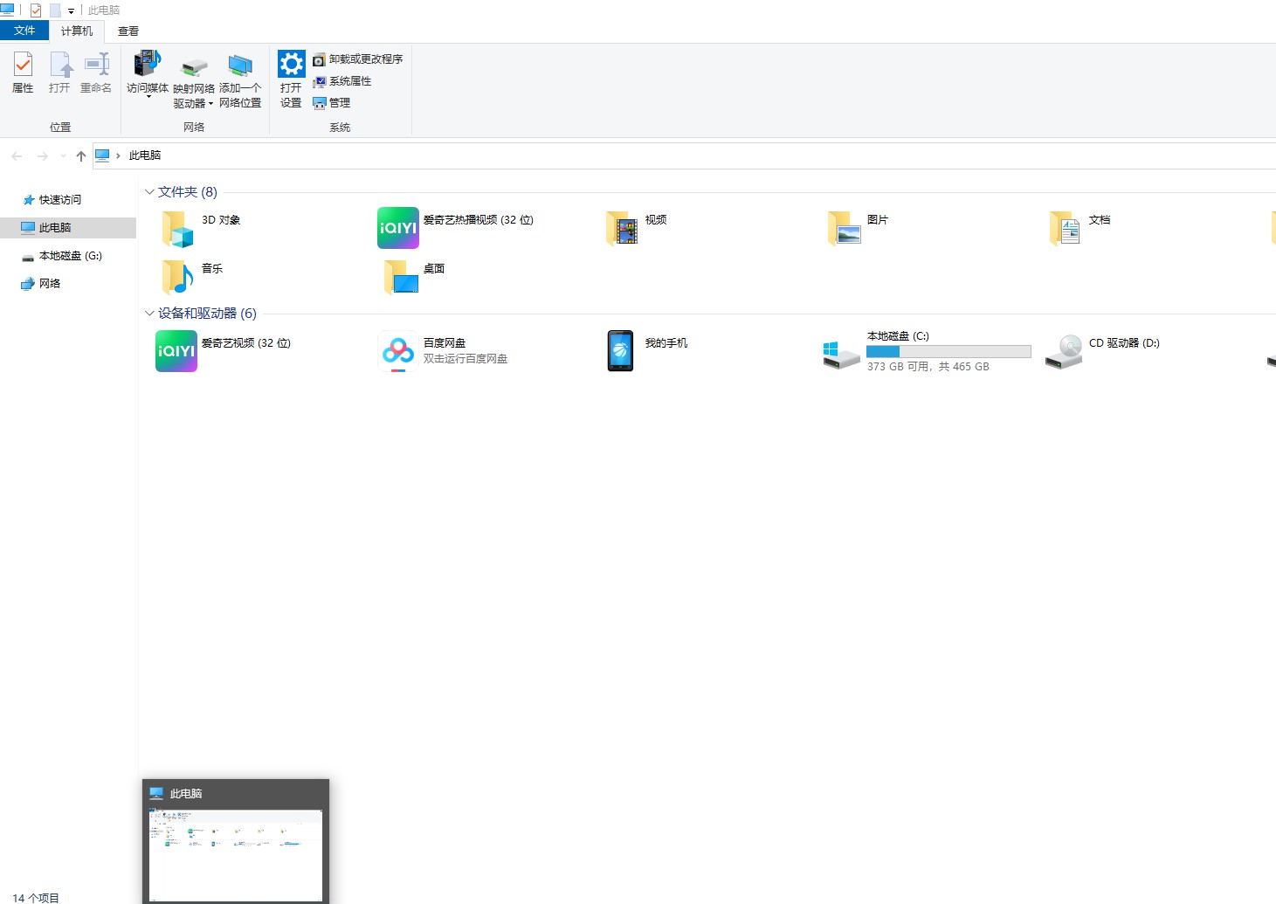Click the Access media (访问媒体) icon
Screen dimensions: 1276x904
pyautogui.click(x=147, y=66)
